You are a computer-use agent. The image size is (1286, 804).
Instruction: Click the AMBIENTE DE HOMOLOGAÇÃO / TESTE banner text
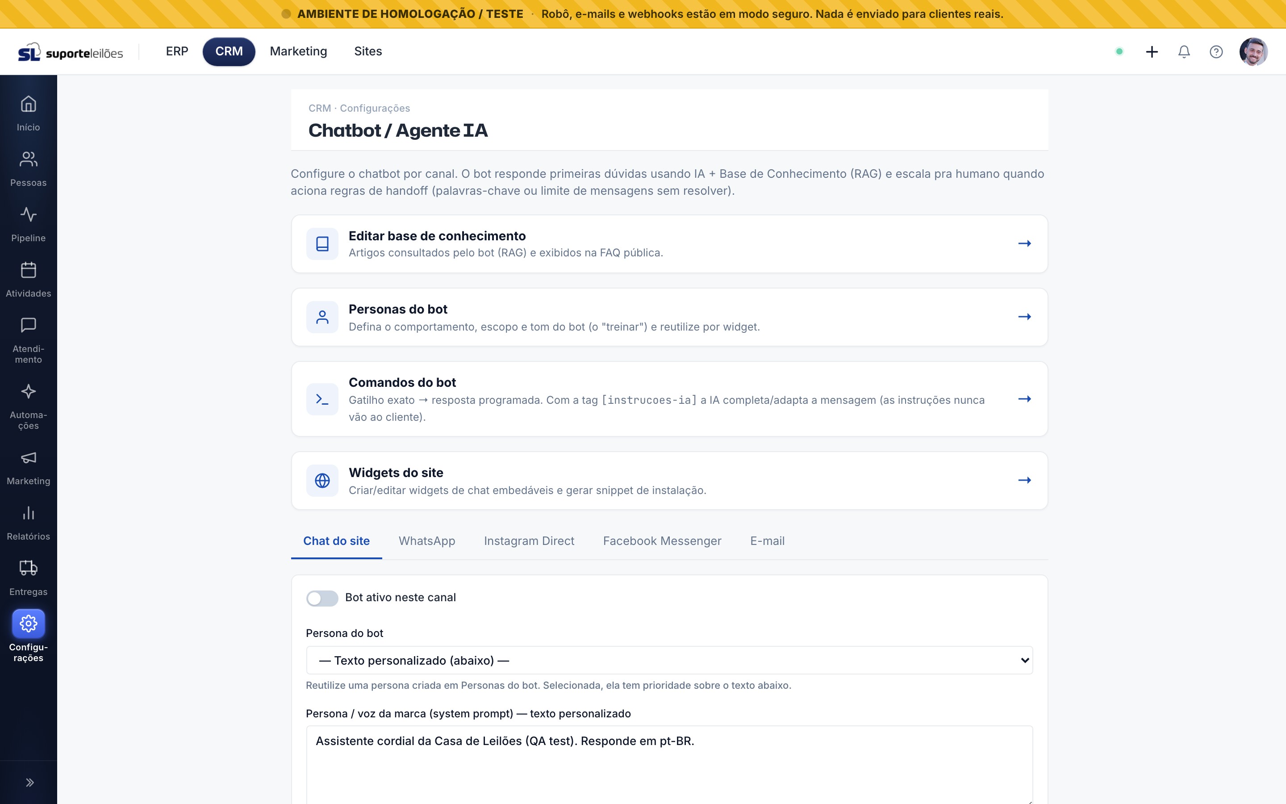(x=410, y=14)
